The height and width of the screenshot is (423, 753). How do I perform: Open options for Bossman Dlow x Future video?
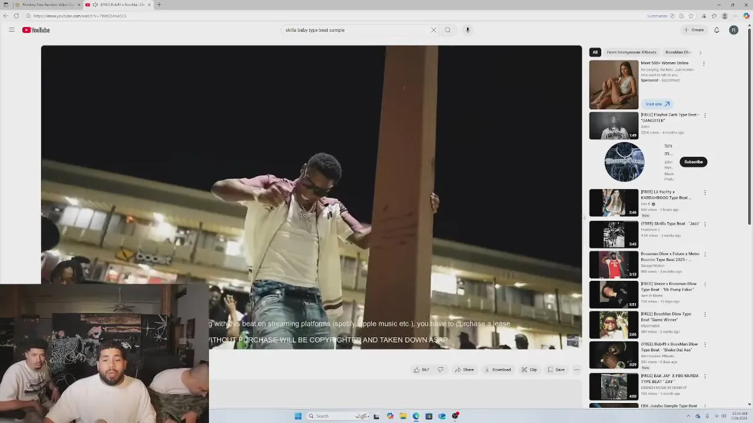[705, 254]
